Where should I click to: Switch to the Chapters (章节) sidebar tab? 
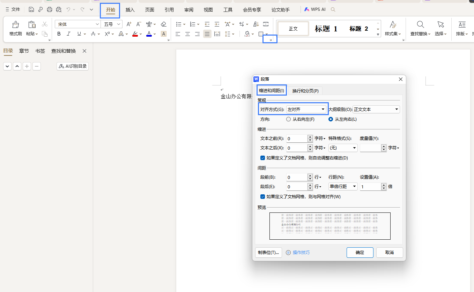pos(24,51)
